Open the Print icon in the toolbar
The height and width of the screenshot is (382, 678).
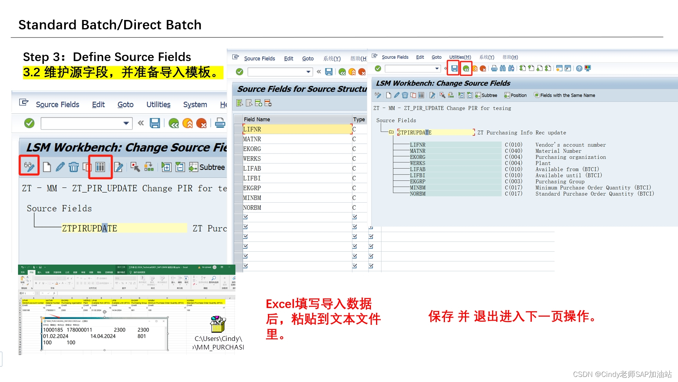494,68
